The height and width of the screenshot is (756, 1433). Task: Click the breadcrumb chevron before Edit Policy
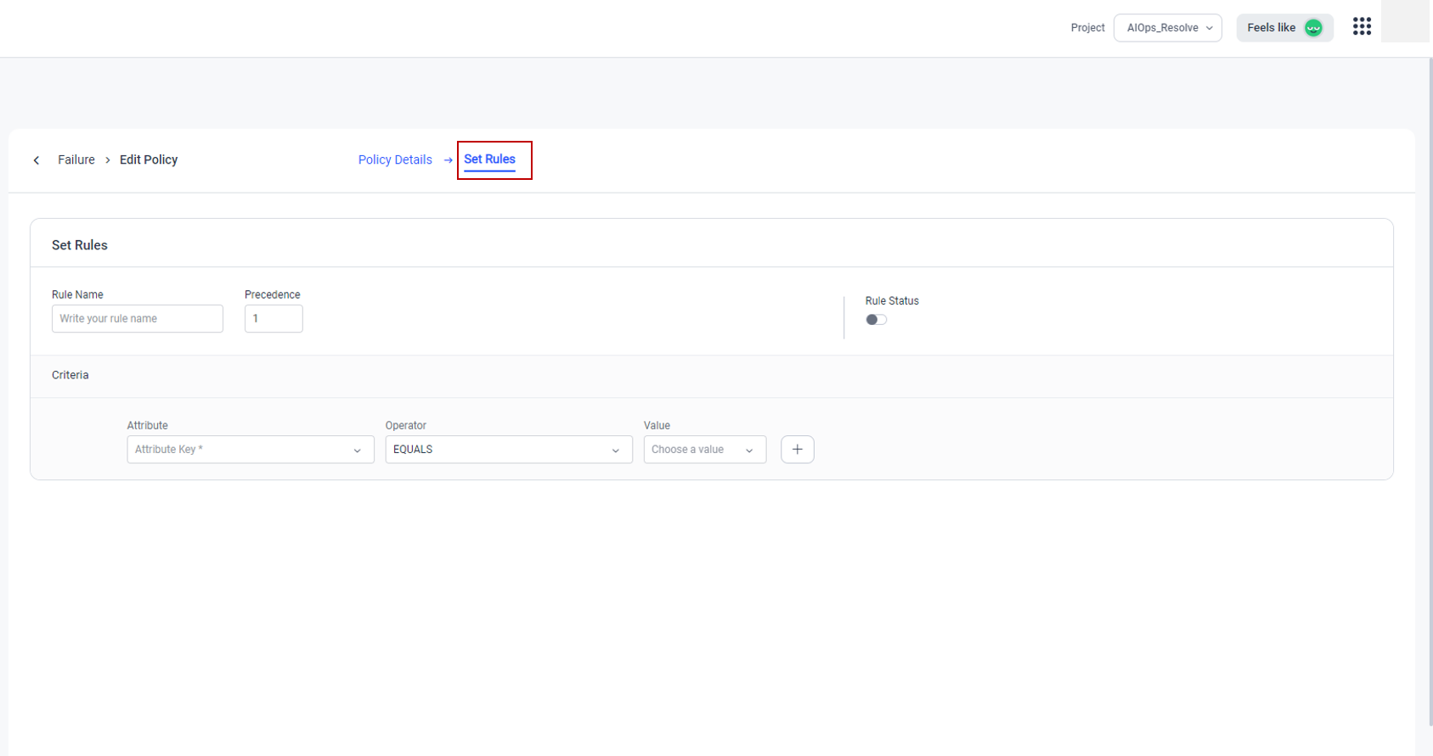[108, 160]
